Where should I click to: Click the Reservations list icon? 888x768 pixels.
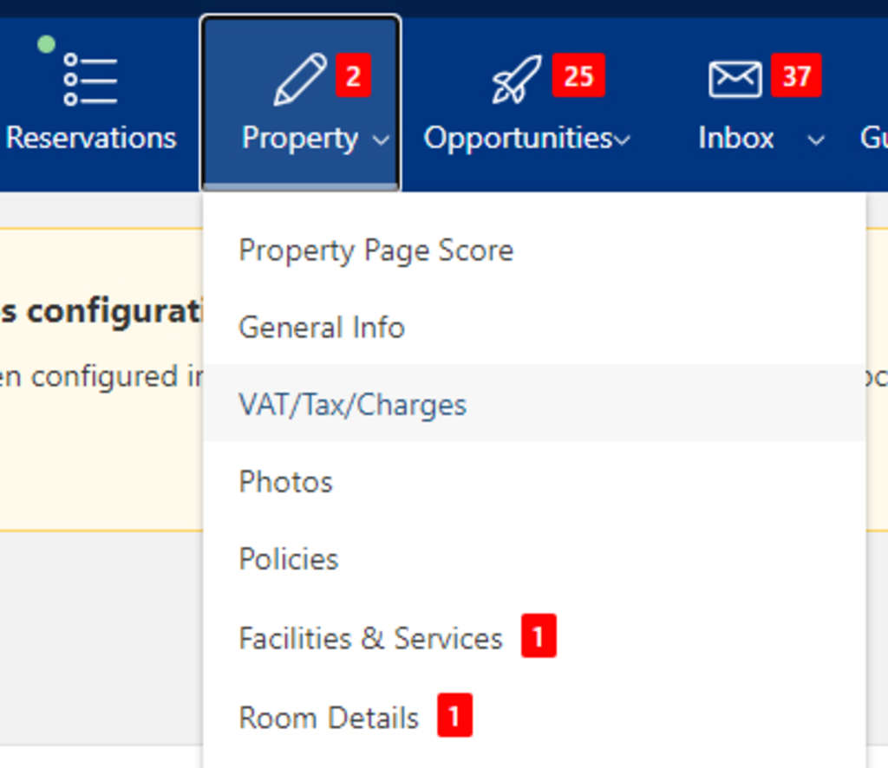pos(90,80)
